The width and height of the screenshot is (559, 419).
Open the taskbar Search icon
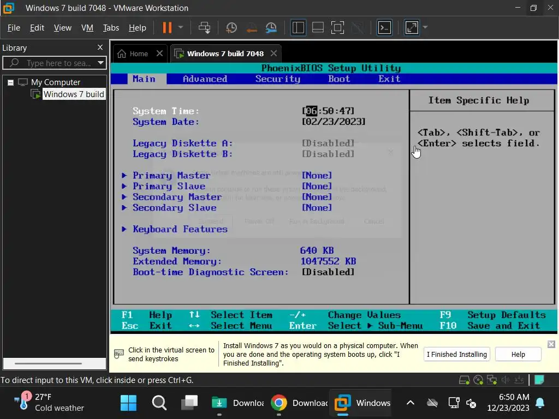coord(159,403)
